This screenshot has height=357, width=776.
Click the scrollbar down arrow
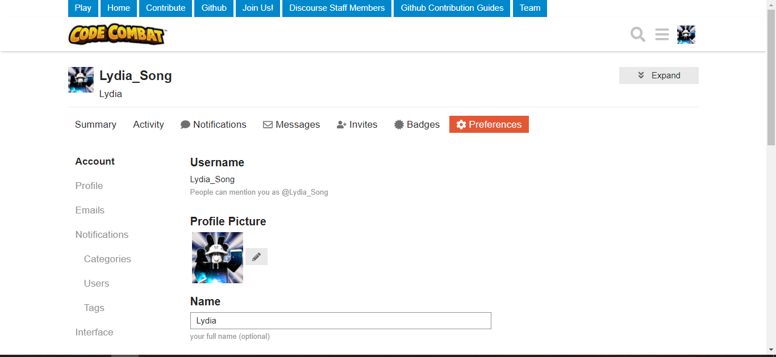pyautogui.click(x=771, y=350)
